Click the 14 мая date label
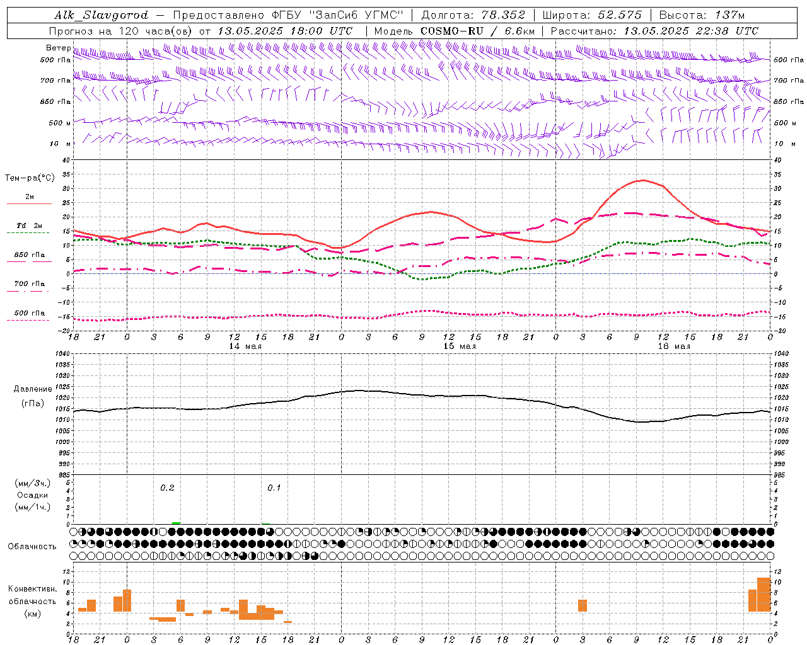Screen dimensions: 807x645 coord(245,346)
